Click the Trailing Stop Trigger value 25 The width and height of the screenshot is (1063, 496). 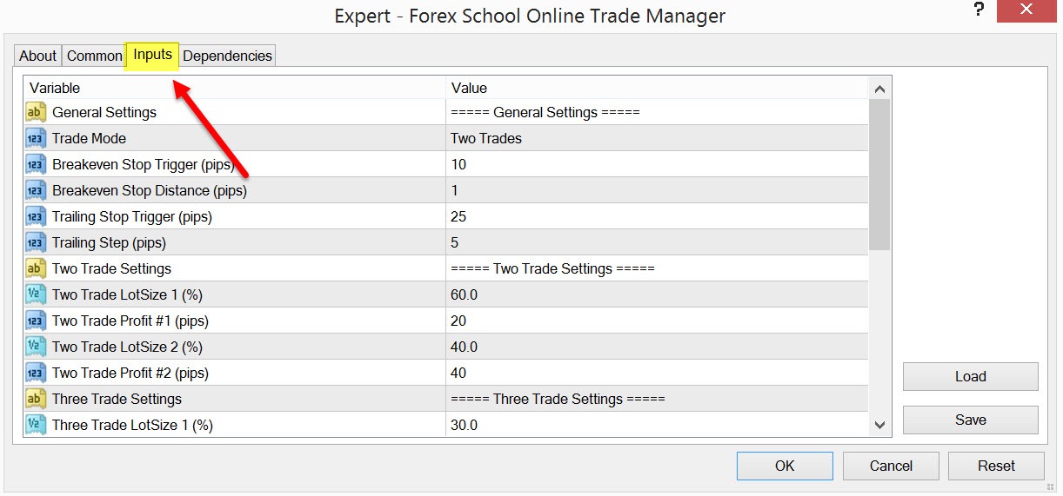(x=458, y=216)
